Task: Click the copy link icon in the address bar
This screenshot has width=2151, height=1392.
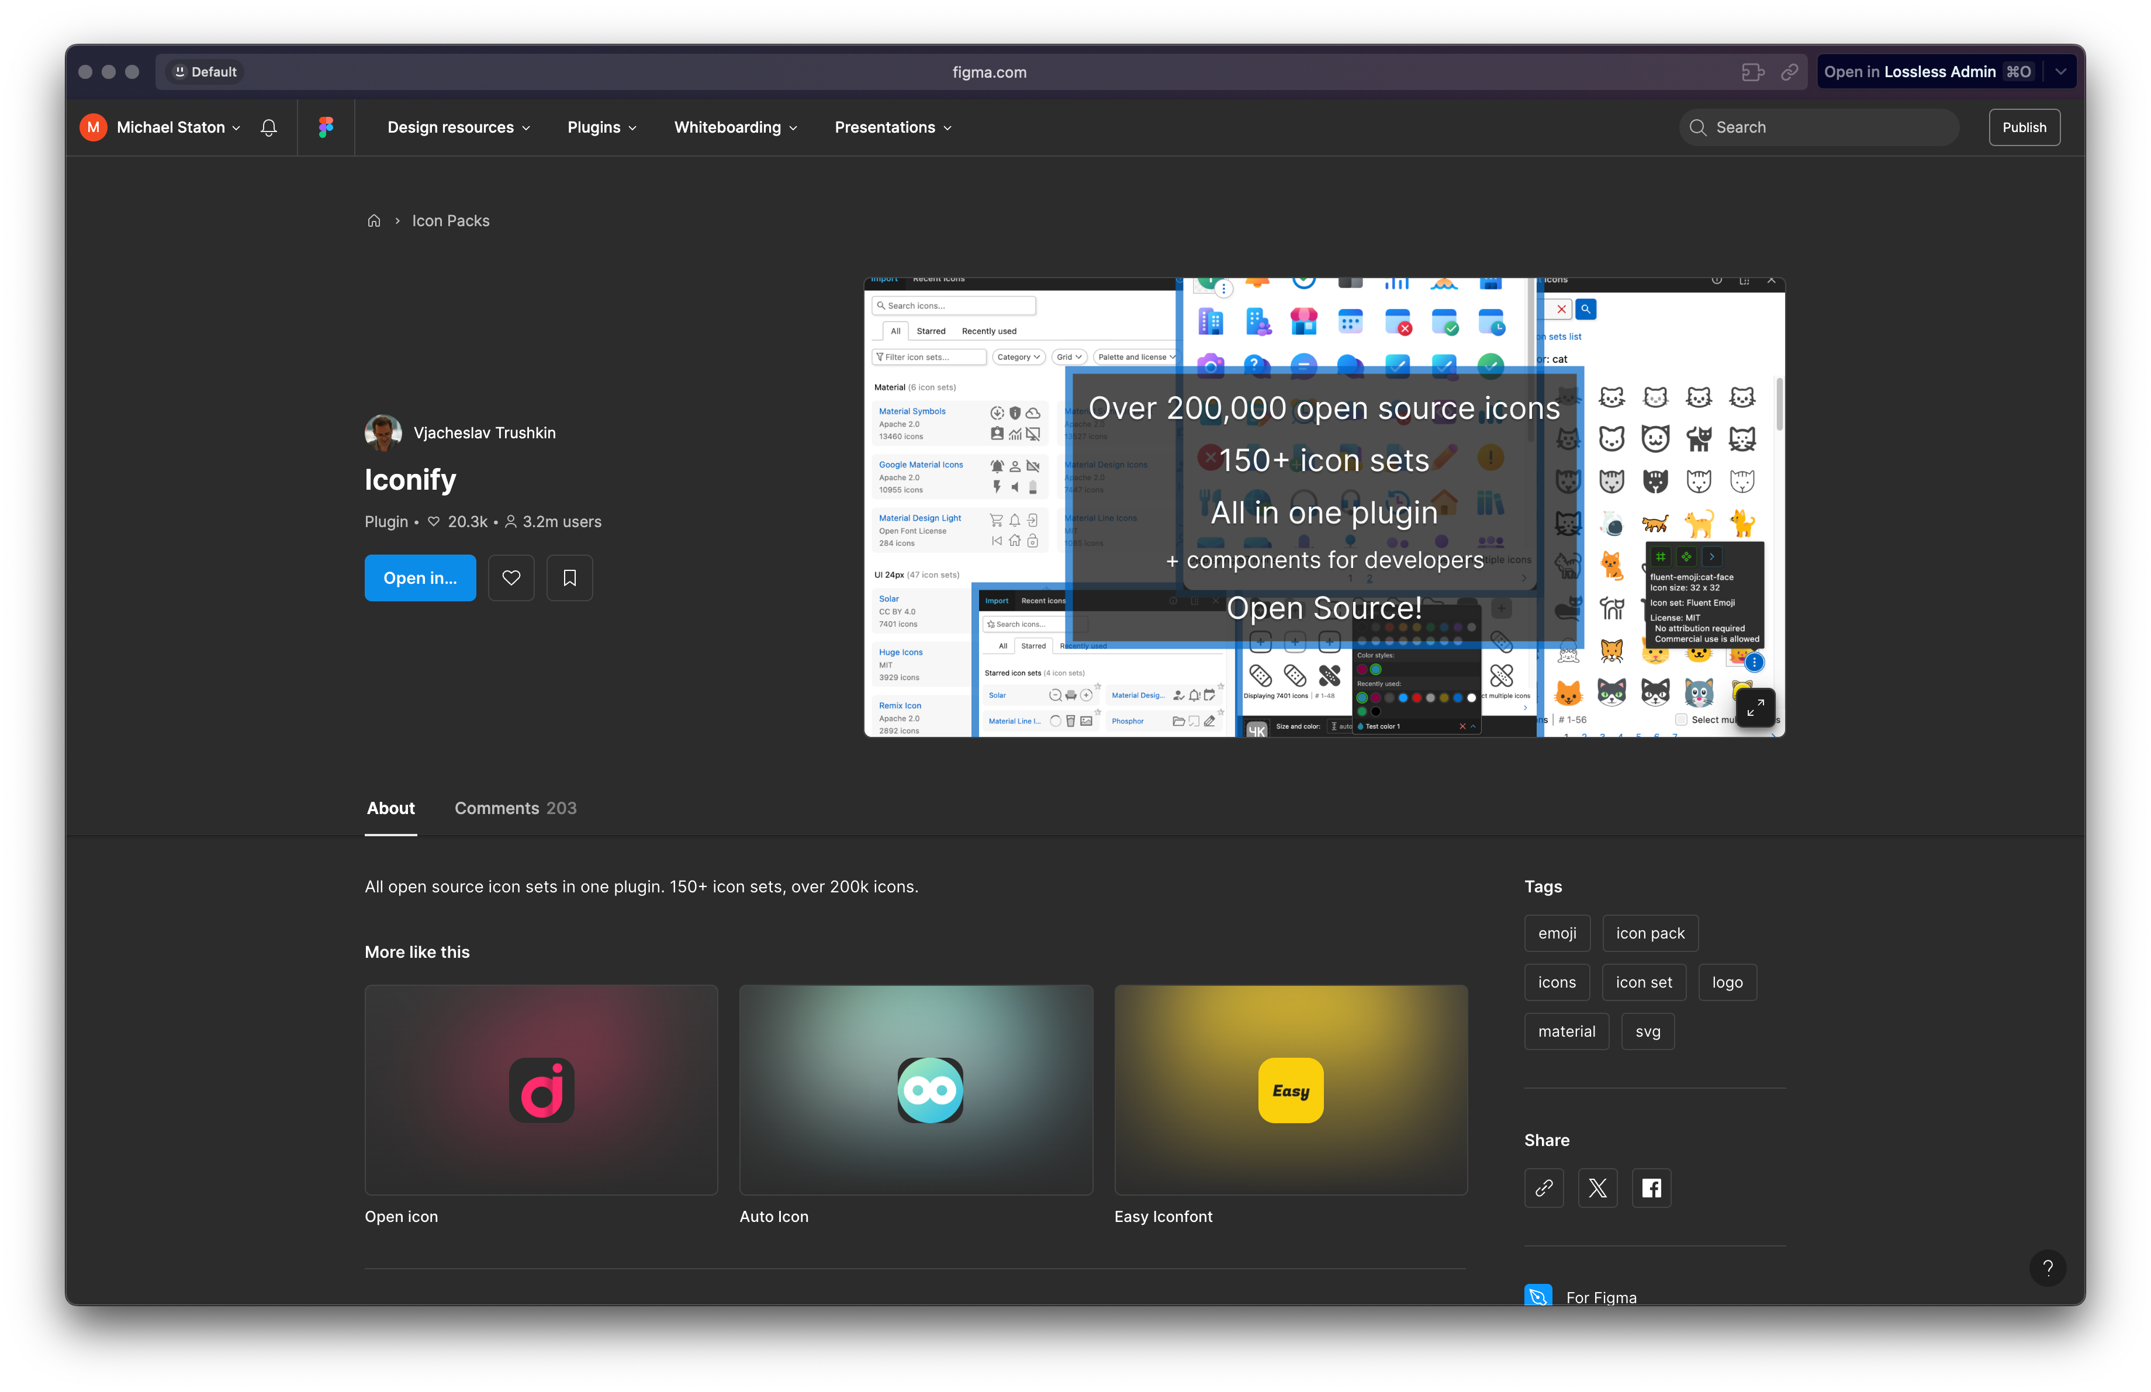Action: tap(1790, 72)
